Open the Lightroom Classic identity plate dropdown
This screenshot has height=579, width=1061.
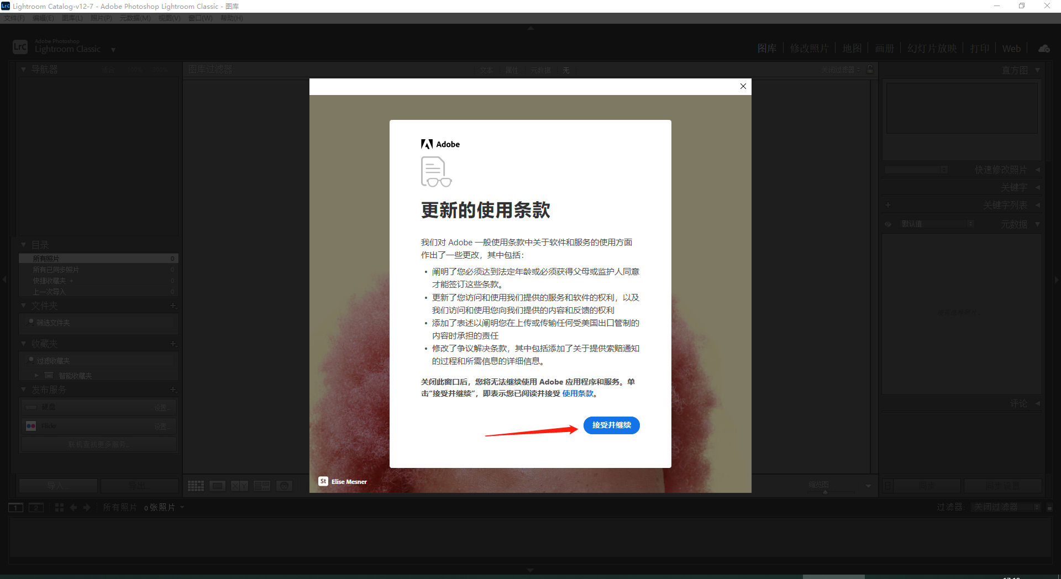click(113, 50)
